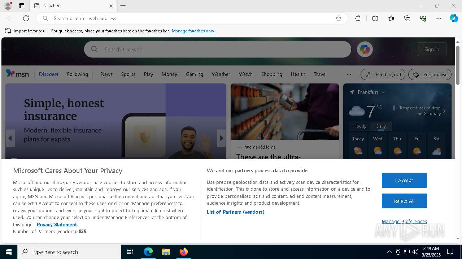Go to the MSN logo home
This screenshot has width=462, height=259.
(17, 74)
